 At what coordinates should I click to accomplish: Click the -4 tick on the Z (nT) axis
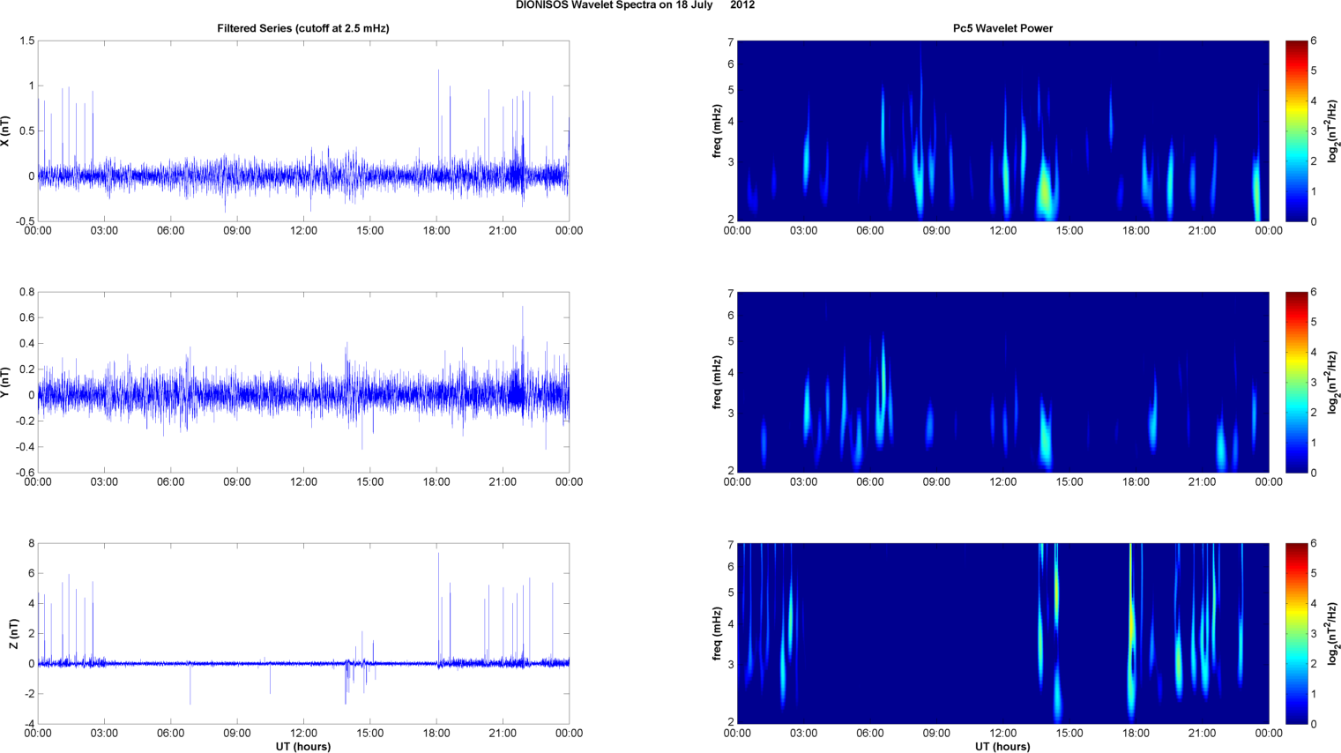pyautogui.click(x=29, y=724)
